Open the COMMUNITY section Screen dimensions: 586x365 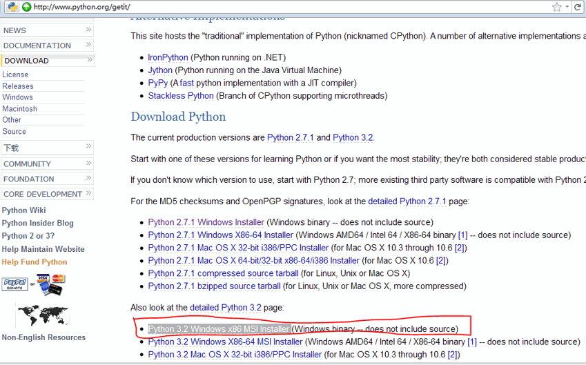47,164
